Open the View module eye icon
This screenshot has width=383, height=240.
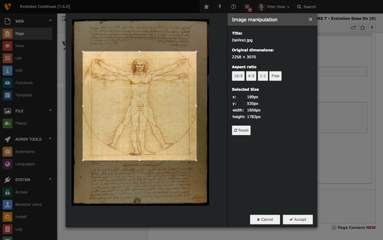[8, 46]
